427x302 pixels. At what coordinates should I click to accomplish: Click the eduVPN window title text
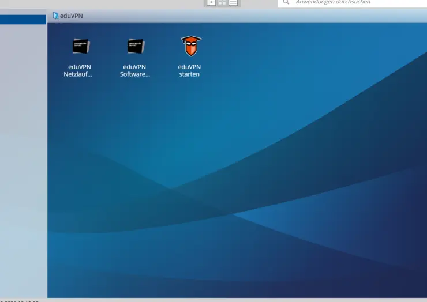pyautogui.click(x=72, y=16)
